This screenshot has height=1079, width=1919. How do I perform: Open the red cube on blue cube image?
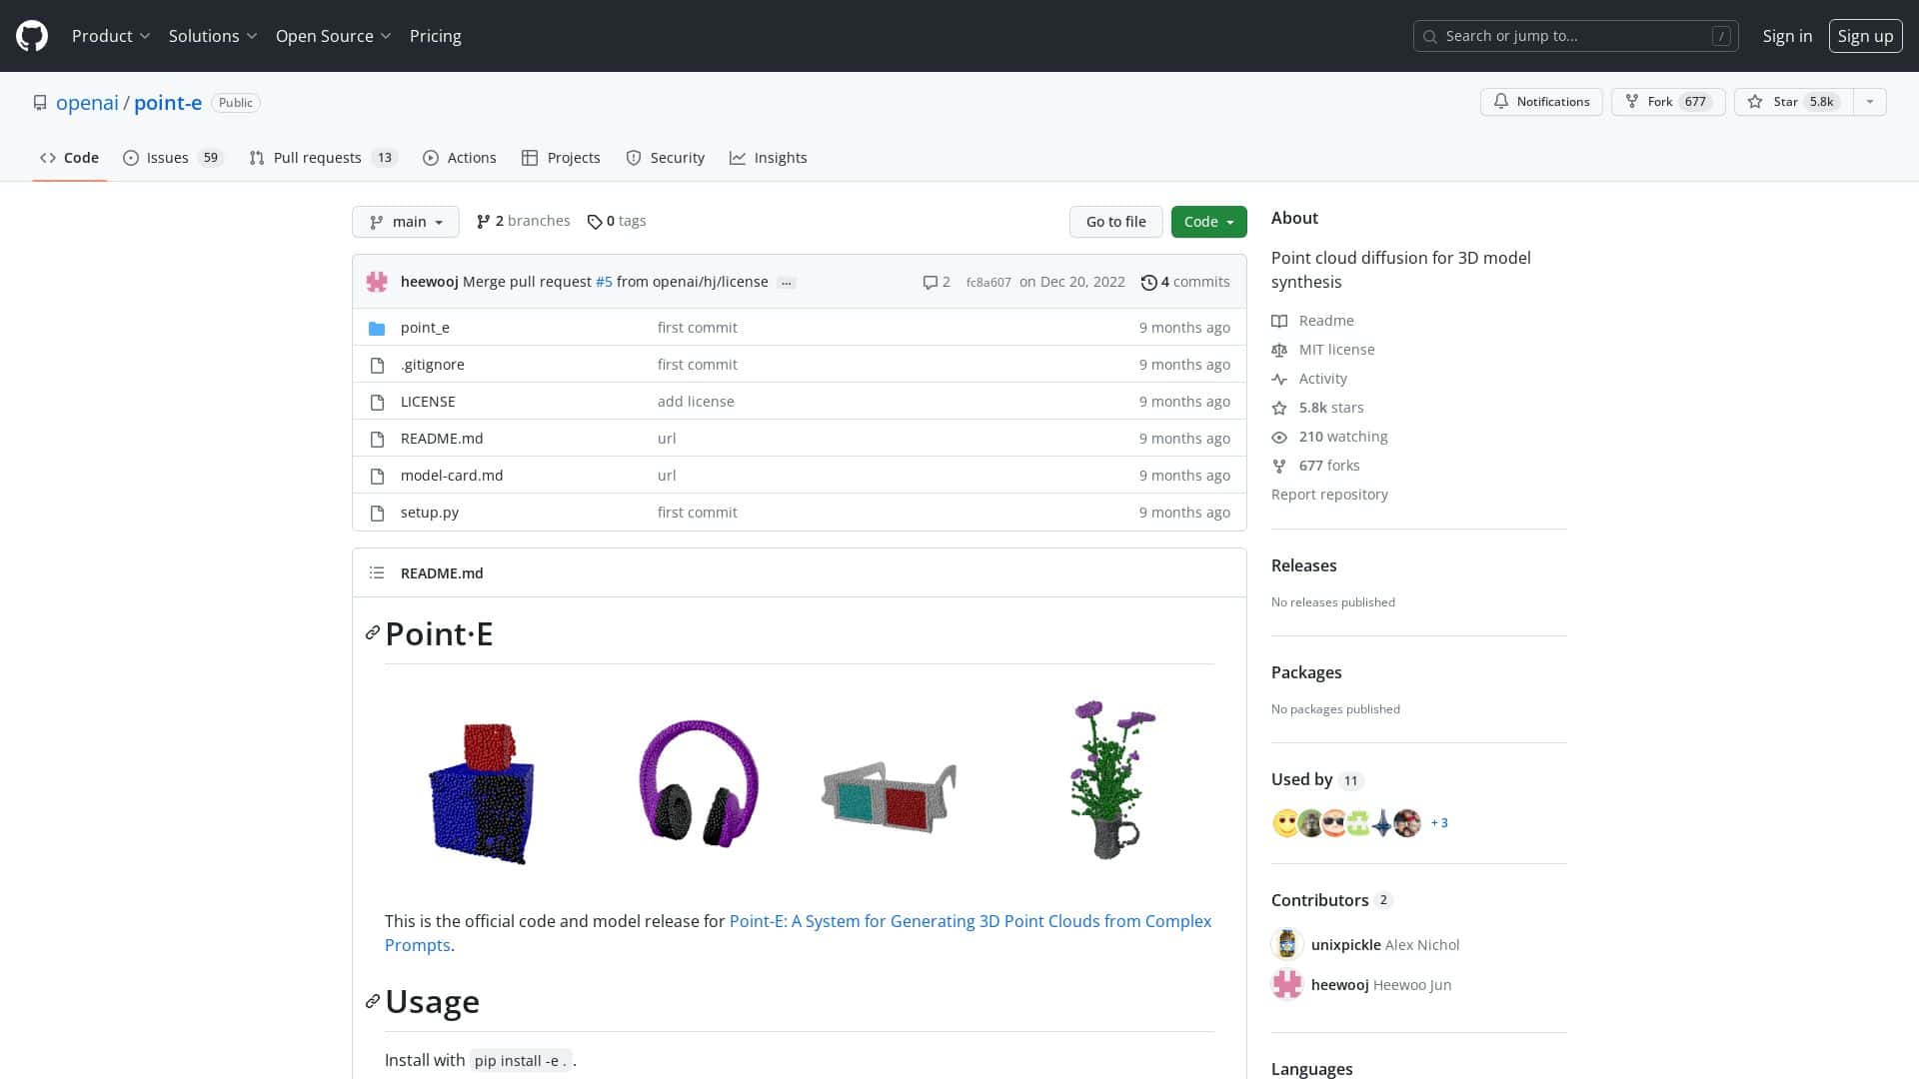[x=483, y=793]
